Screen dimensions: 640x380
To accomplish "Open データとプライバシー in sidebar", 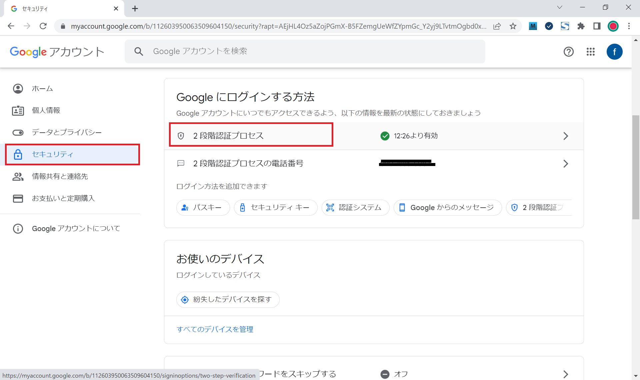I will coord(67,132).
